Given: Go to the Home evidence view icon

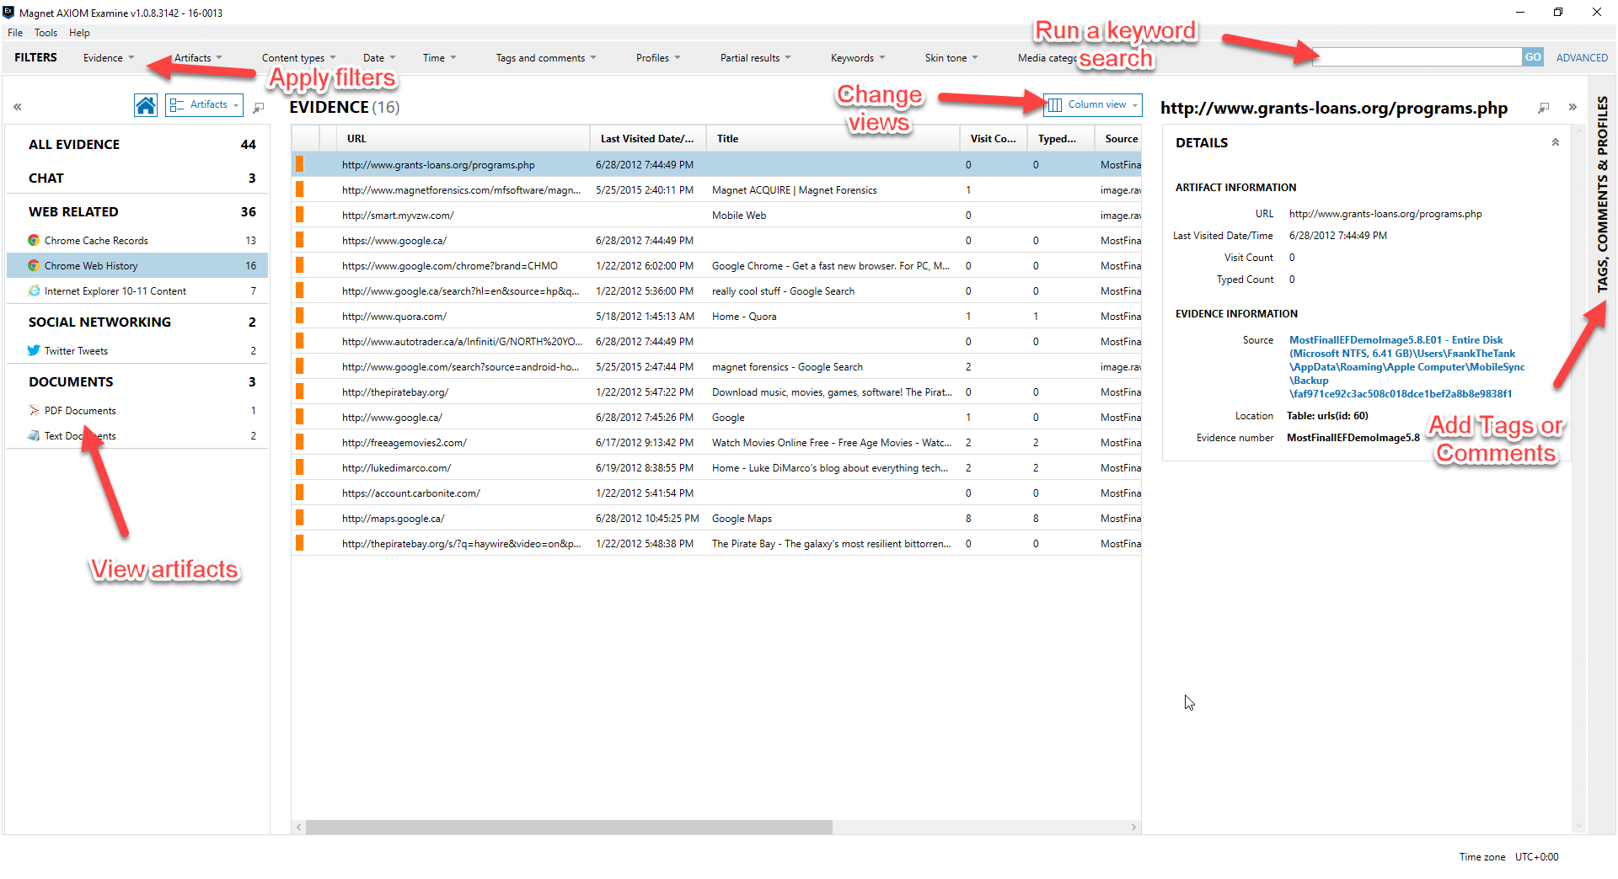Looking at the screenshot, I should coord(146,105).
